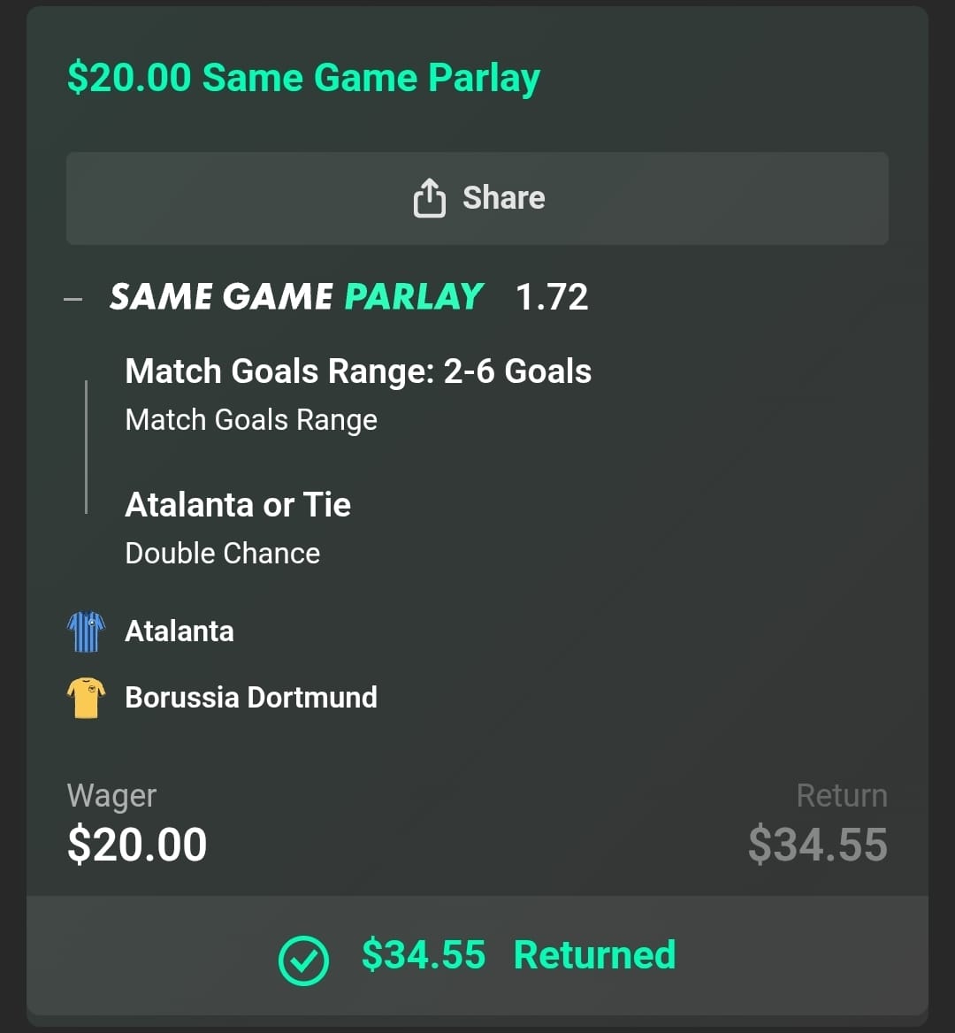Click the $20.00 wager amount

[x=137, y=845]
